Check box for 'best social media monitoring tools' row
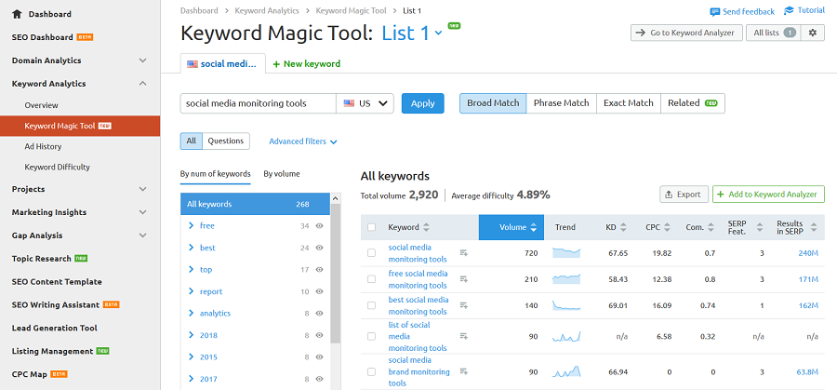This screenshot has height=390, width=837. click(x=371, y=305)
